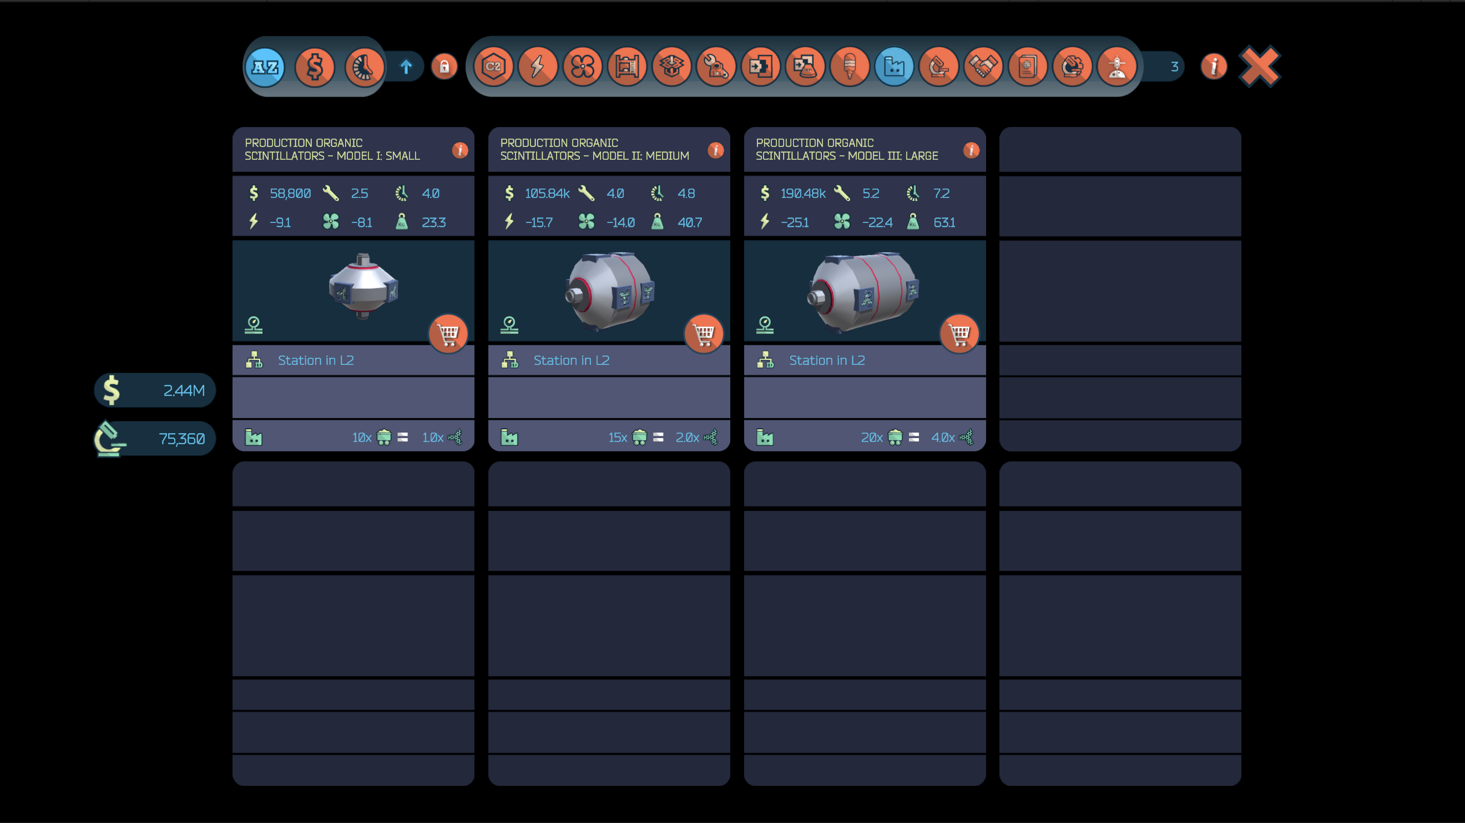Viewport: 1465px width, 823px height.
Task: Open the microscope science category
Action: pos(938,67)
